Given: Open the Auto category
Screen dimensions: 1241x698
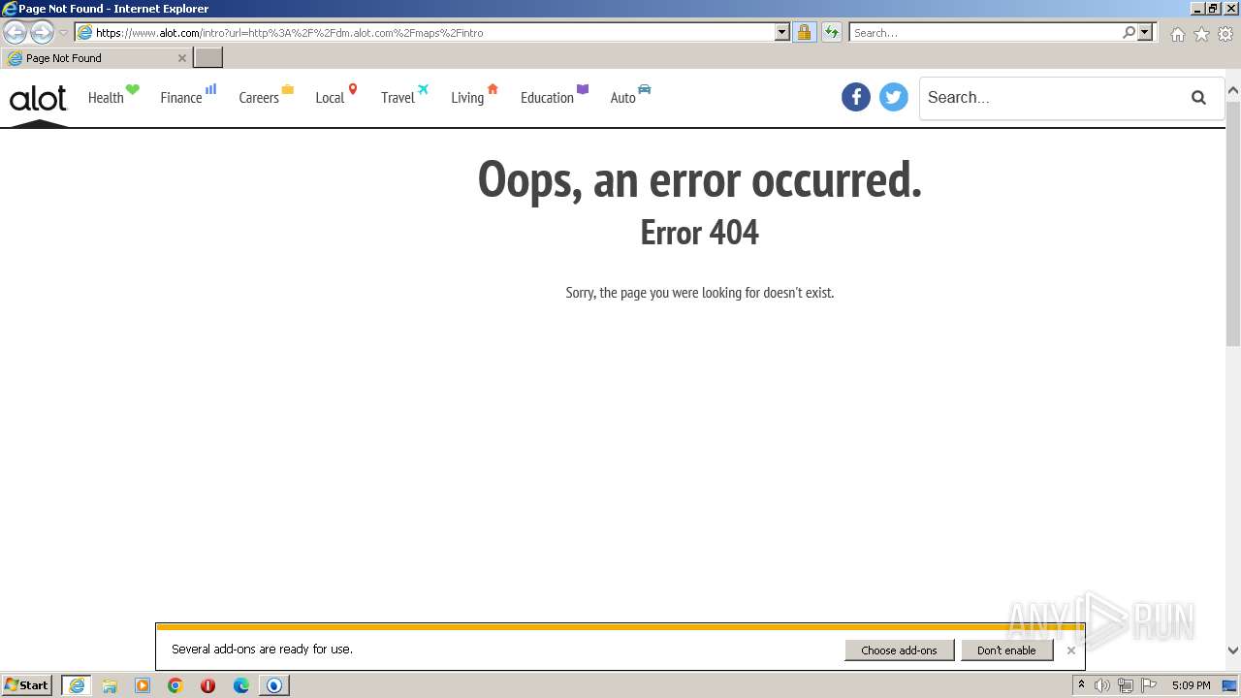Looking at the screenshot, I should pos(630,96).
